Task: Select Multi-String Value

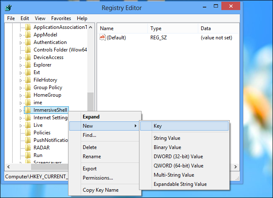Action: [x=184, y=175]
